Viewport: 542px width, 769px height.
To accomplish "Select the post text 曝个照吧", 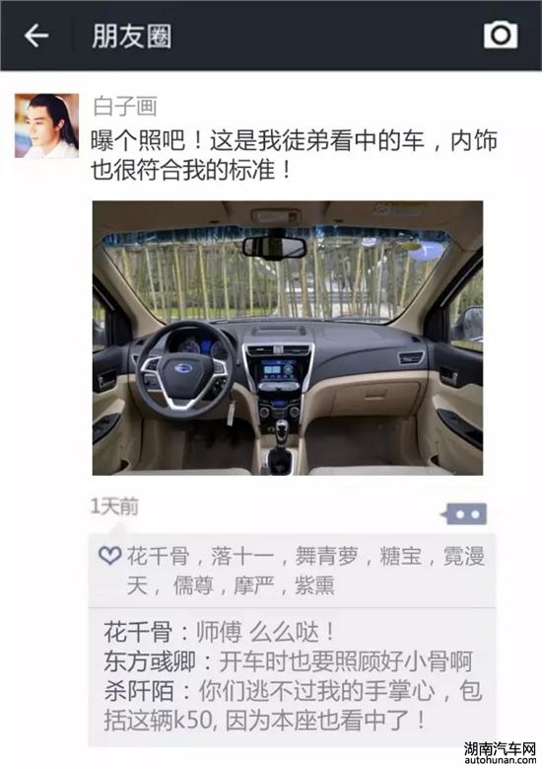I will coord(138,141).
